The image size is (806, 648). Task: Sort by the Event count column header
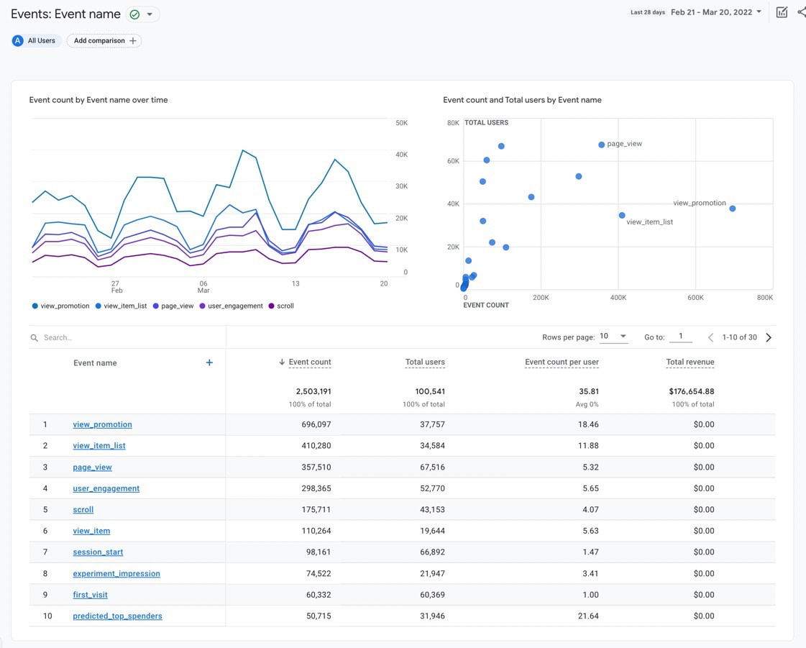311,362
